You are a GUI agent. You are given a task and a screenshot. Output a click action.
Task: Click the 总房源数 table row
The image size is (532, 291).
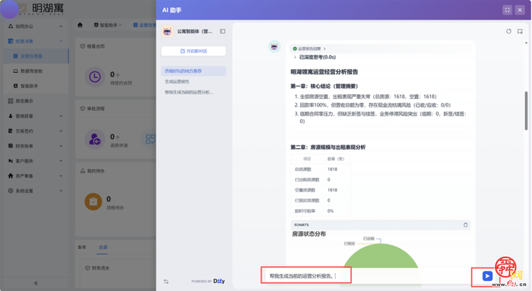[320, 169]
